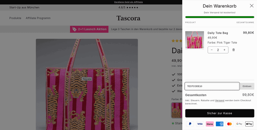
Task: Select the quantity value 2 field
Action: click(x=218, y=50)
